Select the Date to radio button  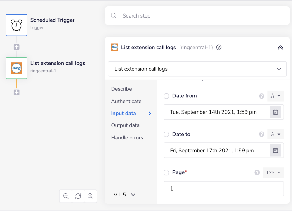pos(166,134)
